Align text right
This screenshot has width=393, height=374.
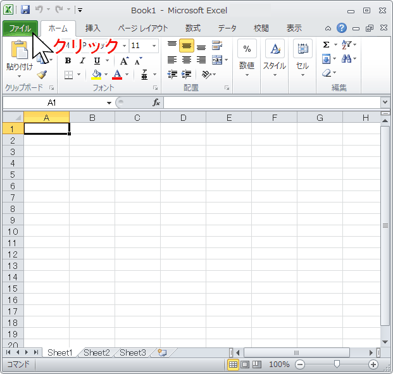201,60
